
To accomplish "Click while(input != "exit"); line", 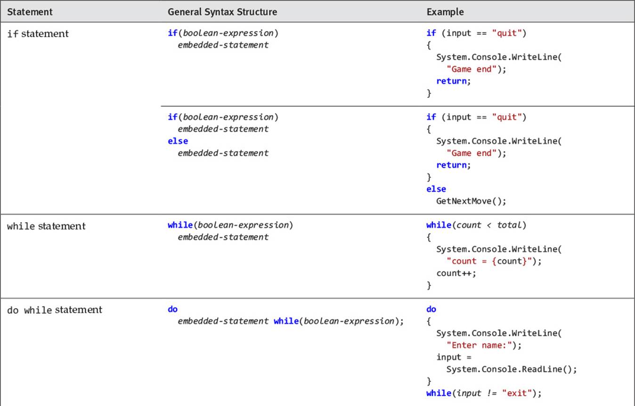I will tap(484, 393).
